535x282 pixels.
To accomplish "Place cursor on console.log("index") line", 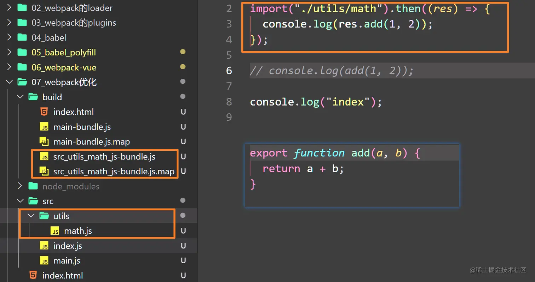I will (x=316, y=102).
